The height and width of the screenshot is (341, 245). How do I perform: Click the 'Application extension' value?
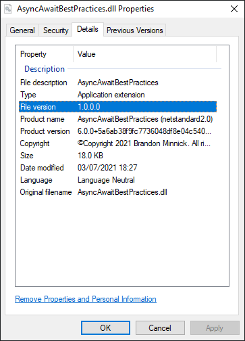(111, 95)
